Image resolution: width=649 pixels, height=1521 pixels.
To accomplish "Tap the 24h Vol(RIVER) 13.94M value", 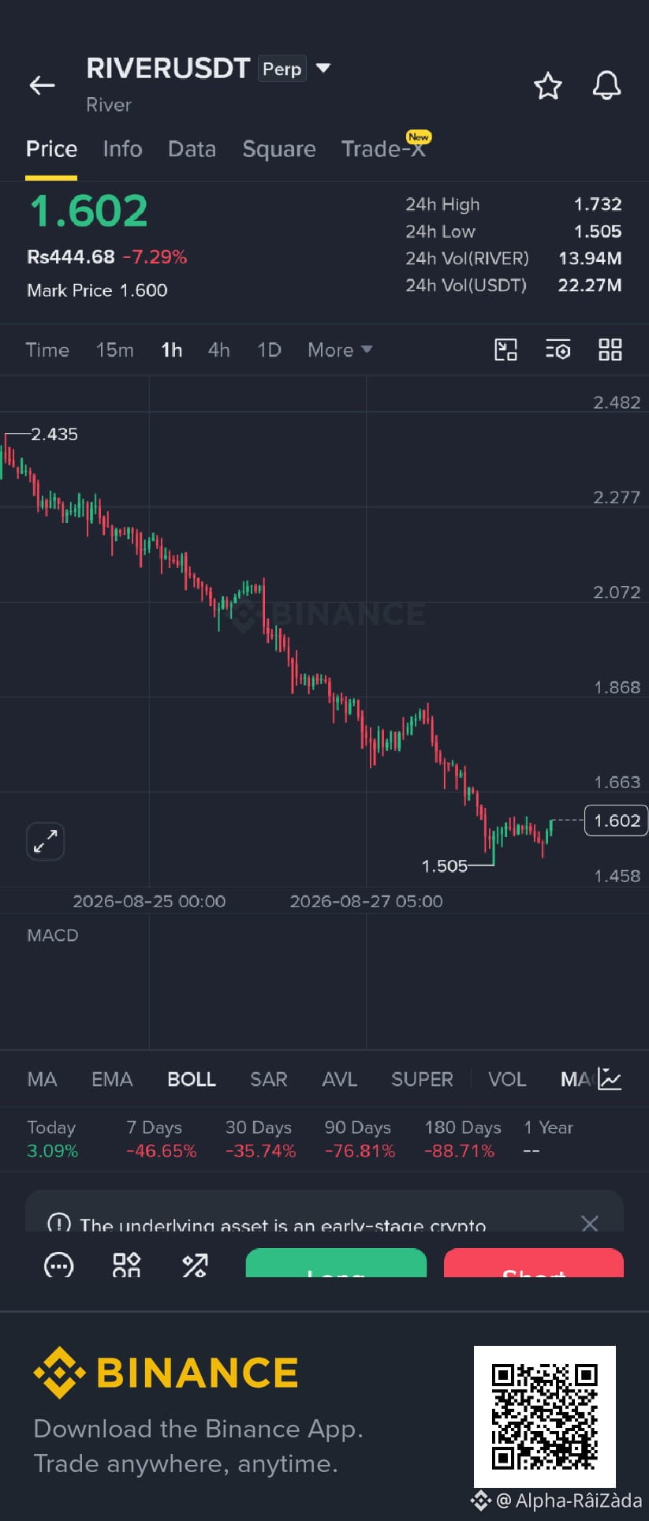I will coord(590,258).
